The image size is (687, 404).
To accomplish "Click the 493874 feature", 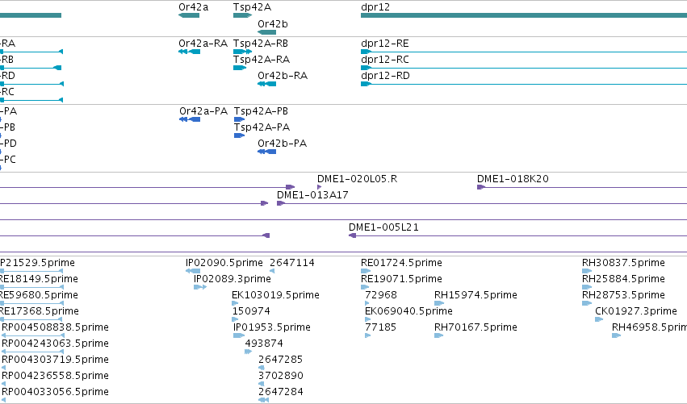I will 249,352.
